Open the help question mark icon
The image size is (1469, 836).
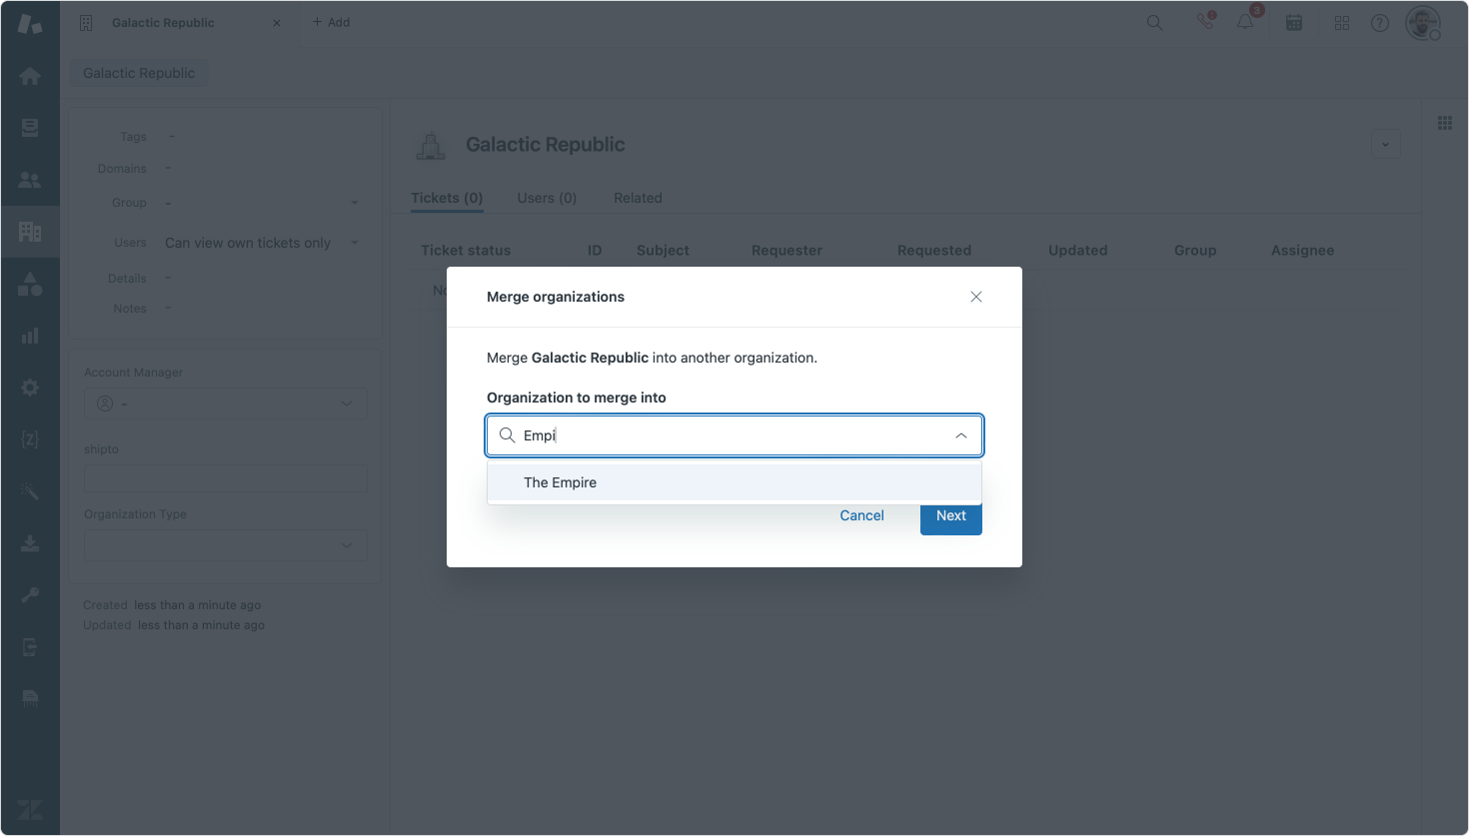click(1380, 22)
